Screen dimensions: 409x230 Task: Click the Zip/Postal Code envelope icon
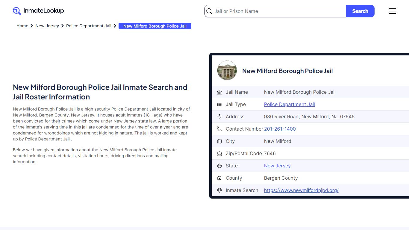(x=219, y=154)
